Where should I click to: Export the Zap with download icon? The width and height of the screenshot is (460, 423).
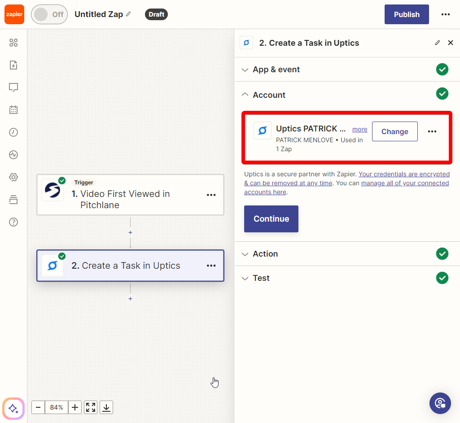(106, 407)
